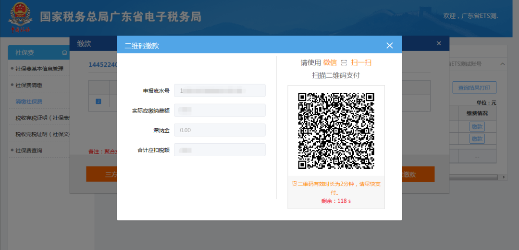Click the 欢迎，广东省ETS测 user text
This screenshot has height=250, width=519.
pos(470,16)
